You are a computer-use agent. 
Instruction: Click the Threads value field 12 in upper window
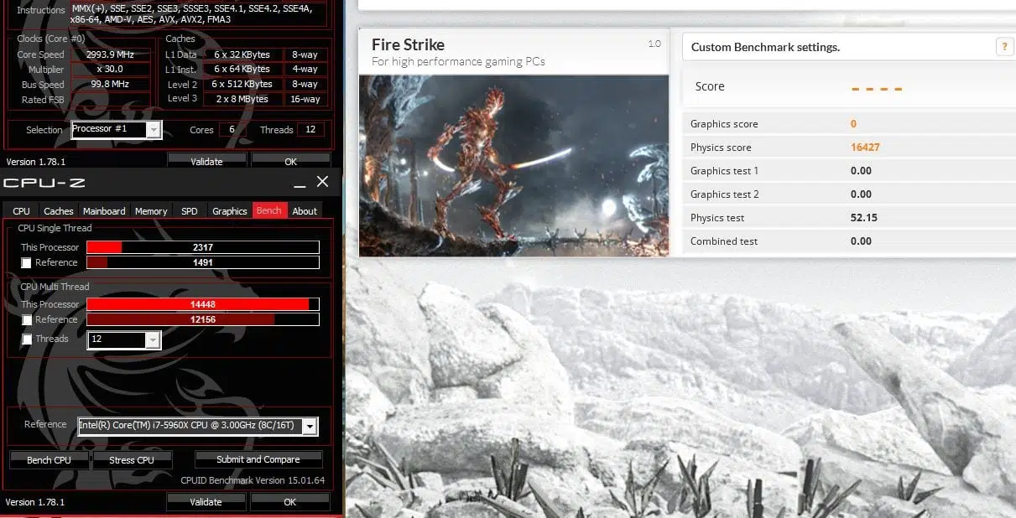(310, 130)
